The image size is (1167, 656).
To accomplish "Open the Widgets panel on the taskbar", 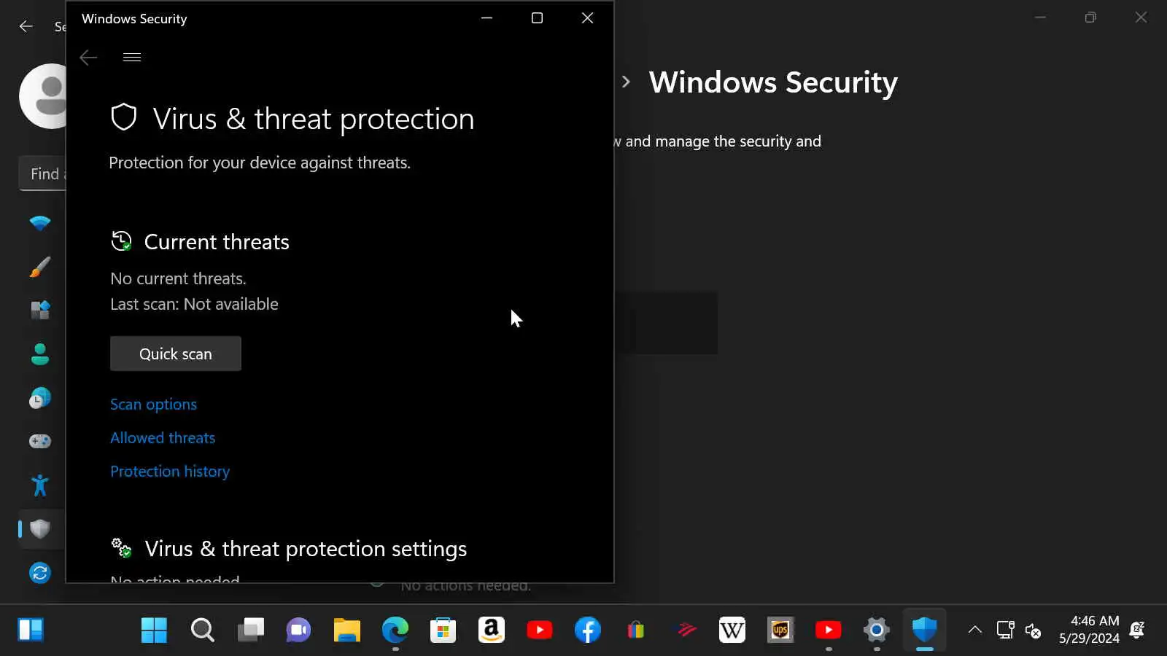I will coord(31,630).
